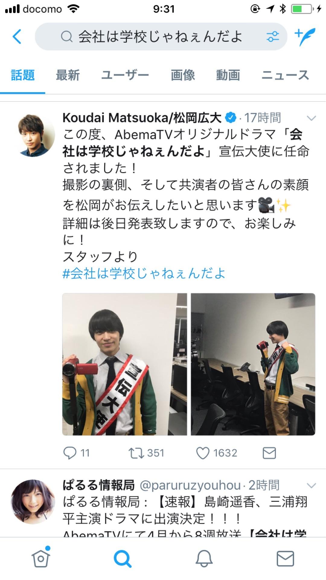Tap the search field with 会社は学校じゃねぇんだよ
Screen dimensions: 326x580
(161, 37)
